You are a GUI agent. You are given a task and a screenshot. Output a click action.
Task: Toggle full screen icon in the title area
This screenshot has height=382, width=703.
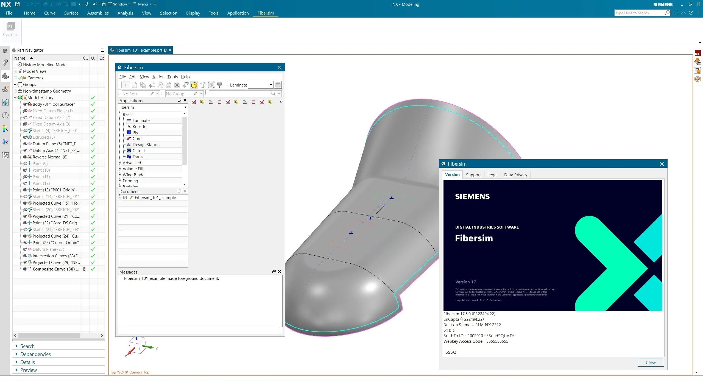(676, 13)
